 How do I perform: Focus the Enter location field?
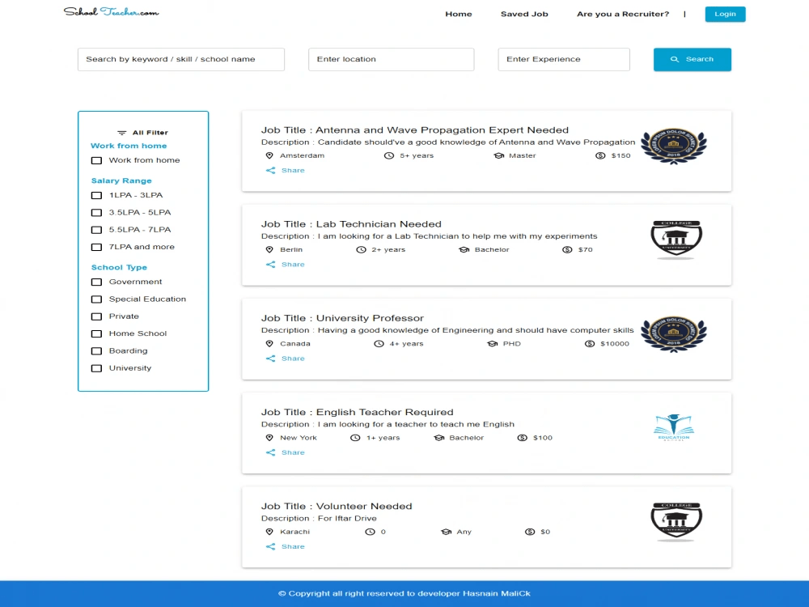[x=391, y=59]
